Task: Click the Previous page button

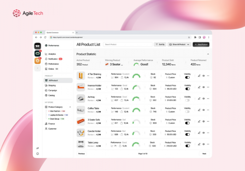Action: (x=81, y=154)
